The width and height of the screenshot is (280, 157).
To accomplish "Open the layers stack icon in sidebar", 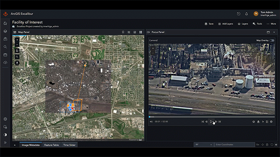I will (5, 31).
